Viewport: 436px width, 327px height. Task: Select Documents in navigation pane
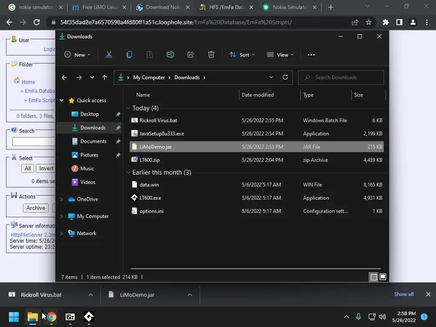(93, 141)
